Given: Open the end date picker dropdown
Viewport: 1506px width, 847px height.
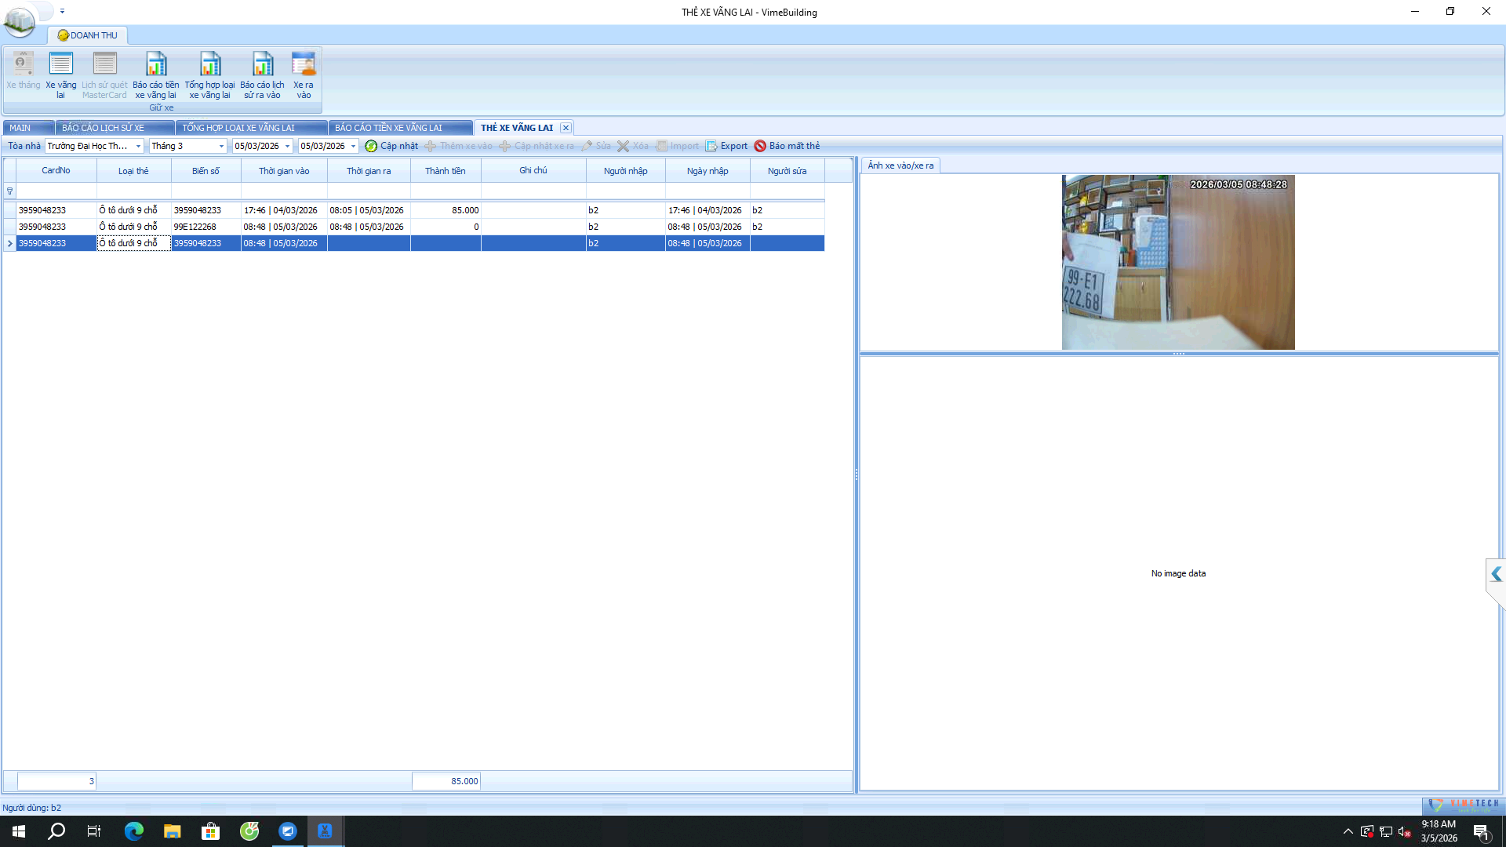Looking at the screenshot, I should point(354,147).
